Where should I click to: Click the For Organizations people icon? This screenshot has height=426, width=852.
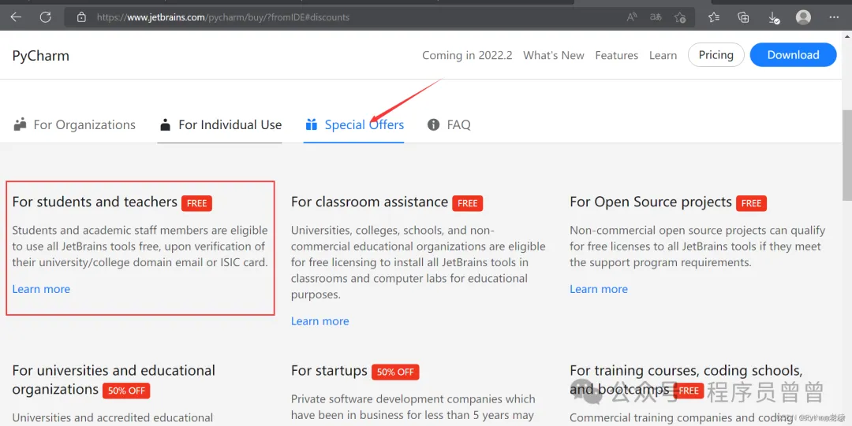coord(20,124)
